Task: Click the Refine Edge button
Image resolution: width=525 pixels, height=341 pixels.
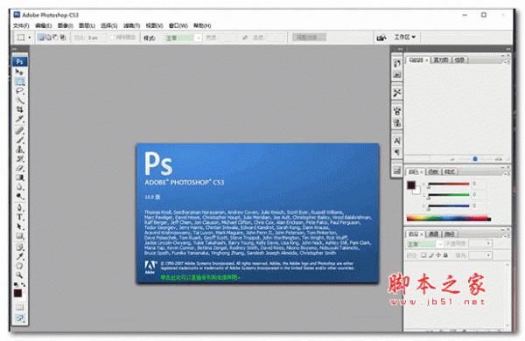Action: tap(309, 38)
